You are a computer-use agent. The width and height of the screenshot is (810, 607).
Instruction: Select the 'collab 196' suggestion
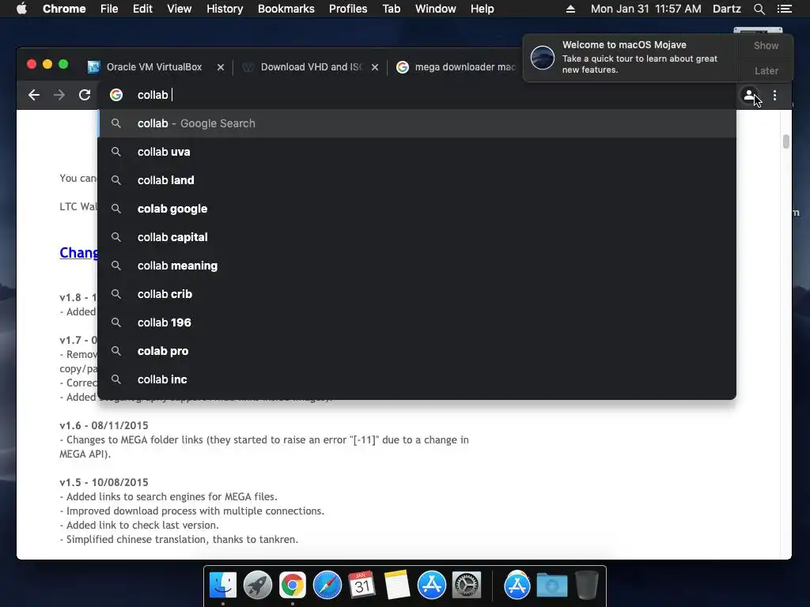(x=417, y=322)
